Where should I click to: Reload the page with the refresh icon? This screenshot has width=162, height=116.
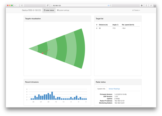click(x=111, y=5)
